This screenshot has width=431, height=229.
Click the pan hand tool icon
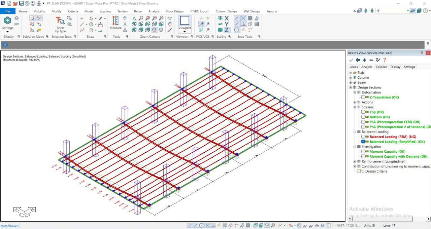[170, 24]
